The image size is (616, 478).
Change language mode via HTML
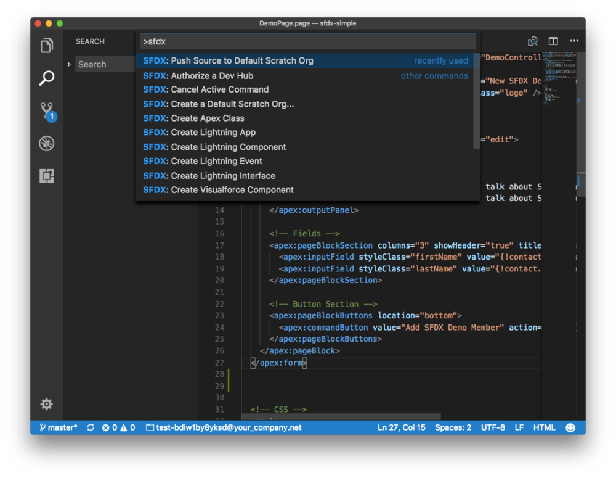[x=544, y=427]
